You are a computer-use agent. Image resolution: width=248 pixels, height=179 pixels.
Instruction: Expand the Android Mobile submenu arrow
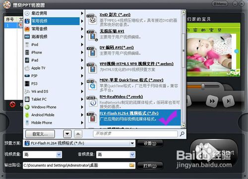point(82,115)
